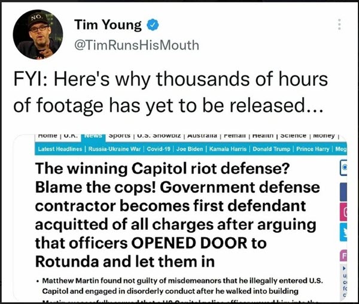This screenshot has width=359, height=304.
Task: Click the pink share button on sidebar
Action: (x=343, y=212)
